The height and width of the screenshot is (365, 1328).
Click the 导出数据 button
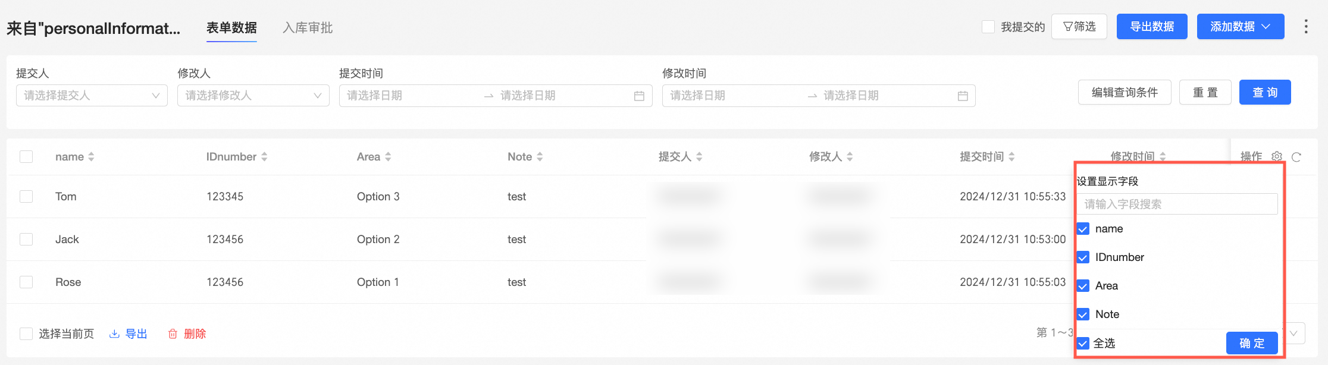pos(1152,27)
